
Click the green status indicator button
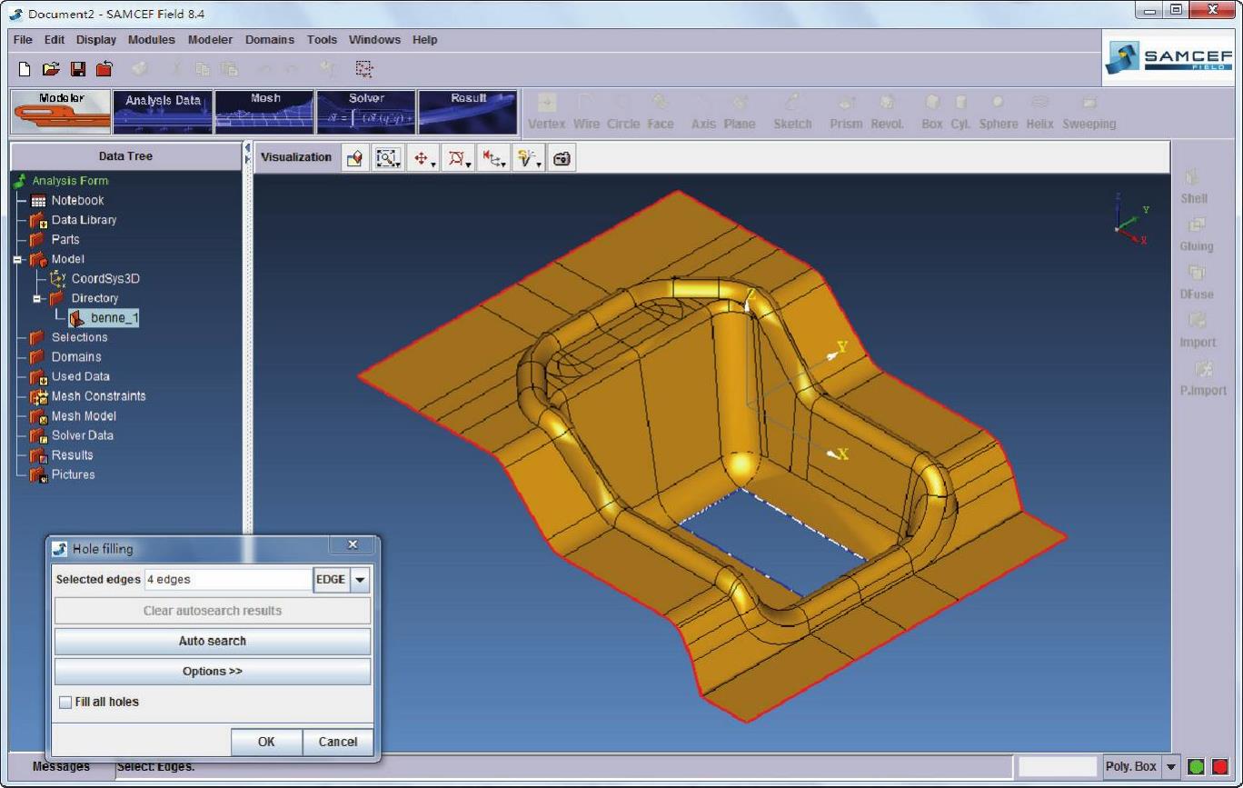click(1197, 766)
